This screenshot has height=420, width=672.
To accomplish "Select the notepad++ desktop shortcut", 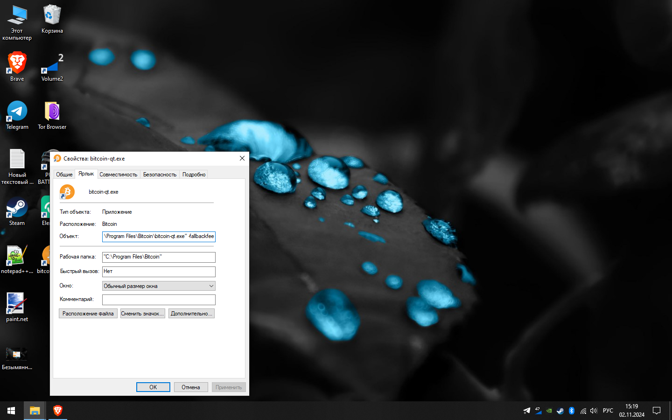I will pyautogui.click(x=17, y=259).
